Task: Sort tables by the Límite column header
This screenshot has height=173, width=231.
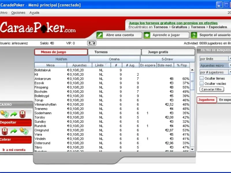Action: click(101, 65)
